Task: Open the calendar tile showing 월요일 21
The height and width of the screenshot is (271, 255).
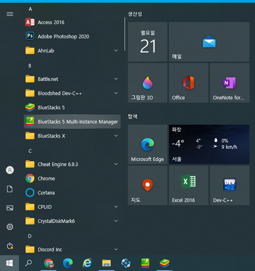Action: (148, 42)
